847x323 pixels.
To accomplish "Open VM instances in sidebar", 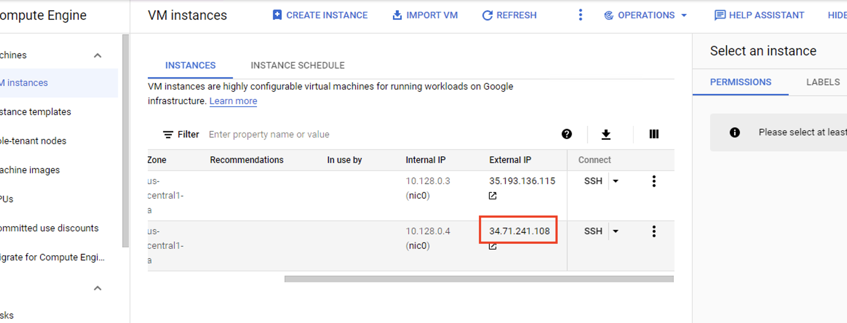I will tap(58, 83).
